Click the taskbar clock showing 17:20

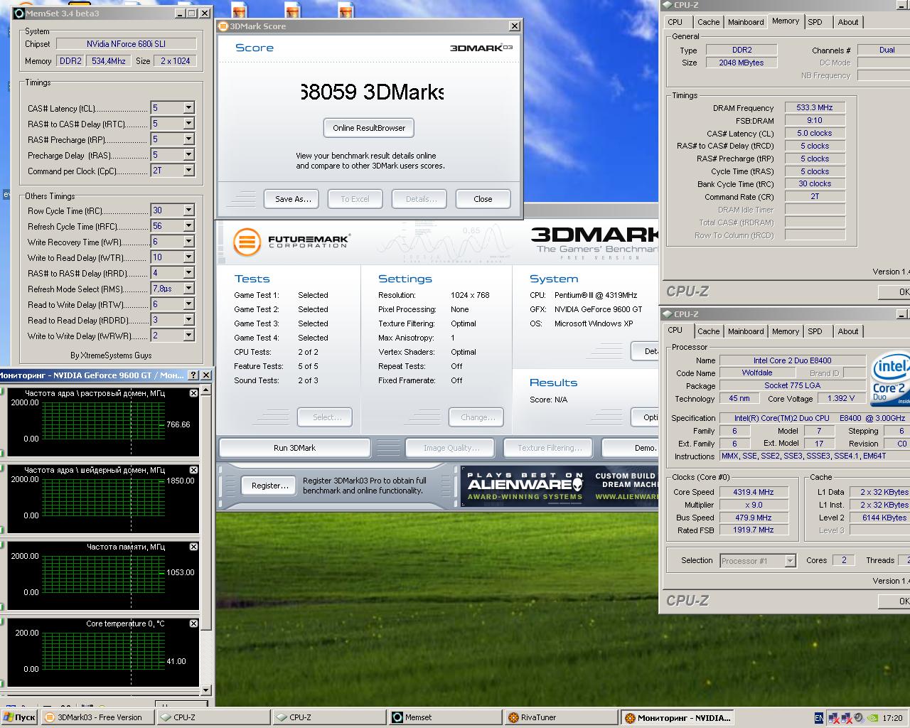point(892,718)
